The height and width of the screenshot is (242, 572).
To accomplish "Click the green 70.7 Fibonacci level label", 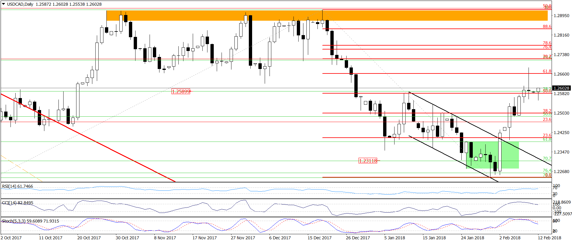I will [547, 158].
